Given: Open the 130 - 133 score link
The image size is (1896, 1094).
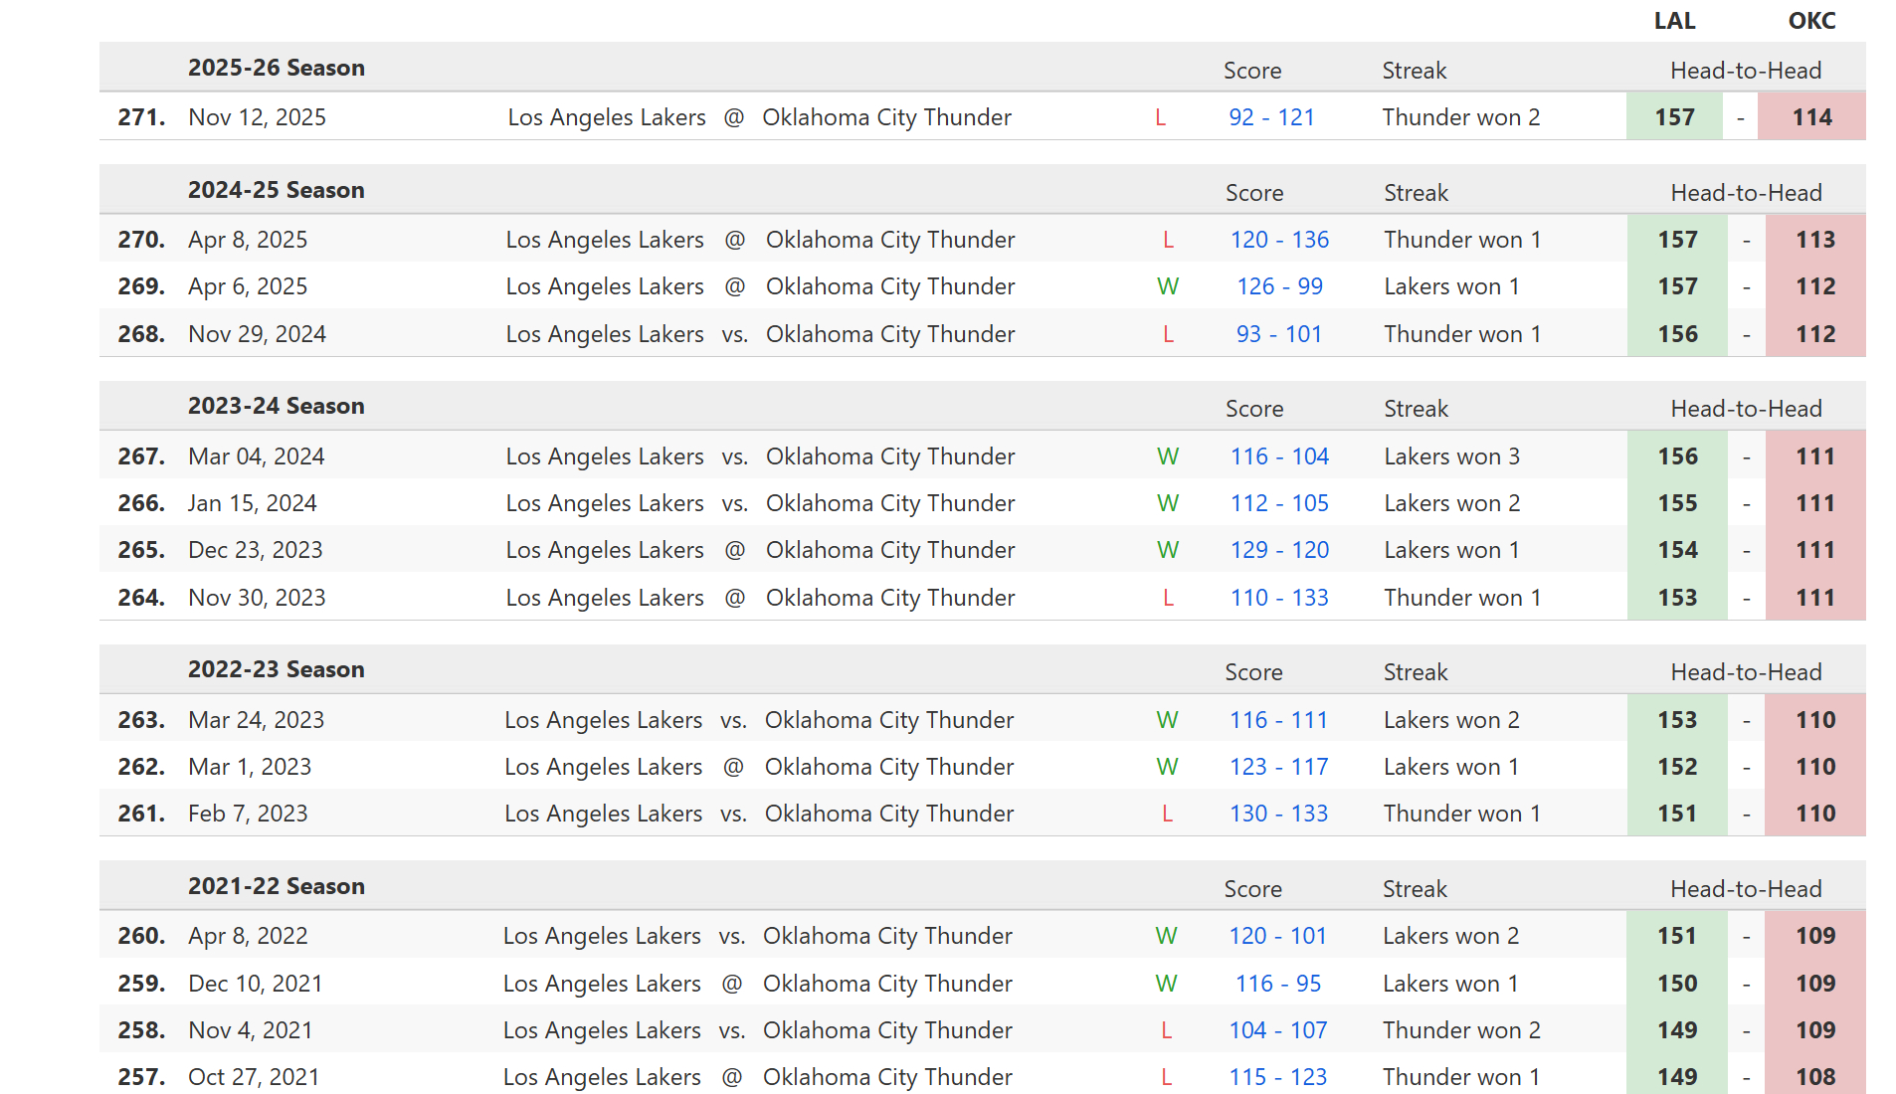Looking at the screenshot, I should click(1278, 814).
